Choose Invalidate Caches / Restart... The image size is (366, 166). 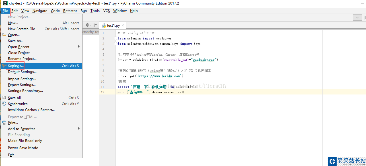click(x=42, y=110)
